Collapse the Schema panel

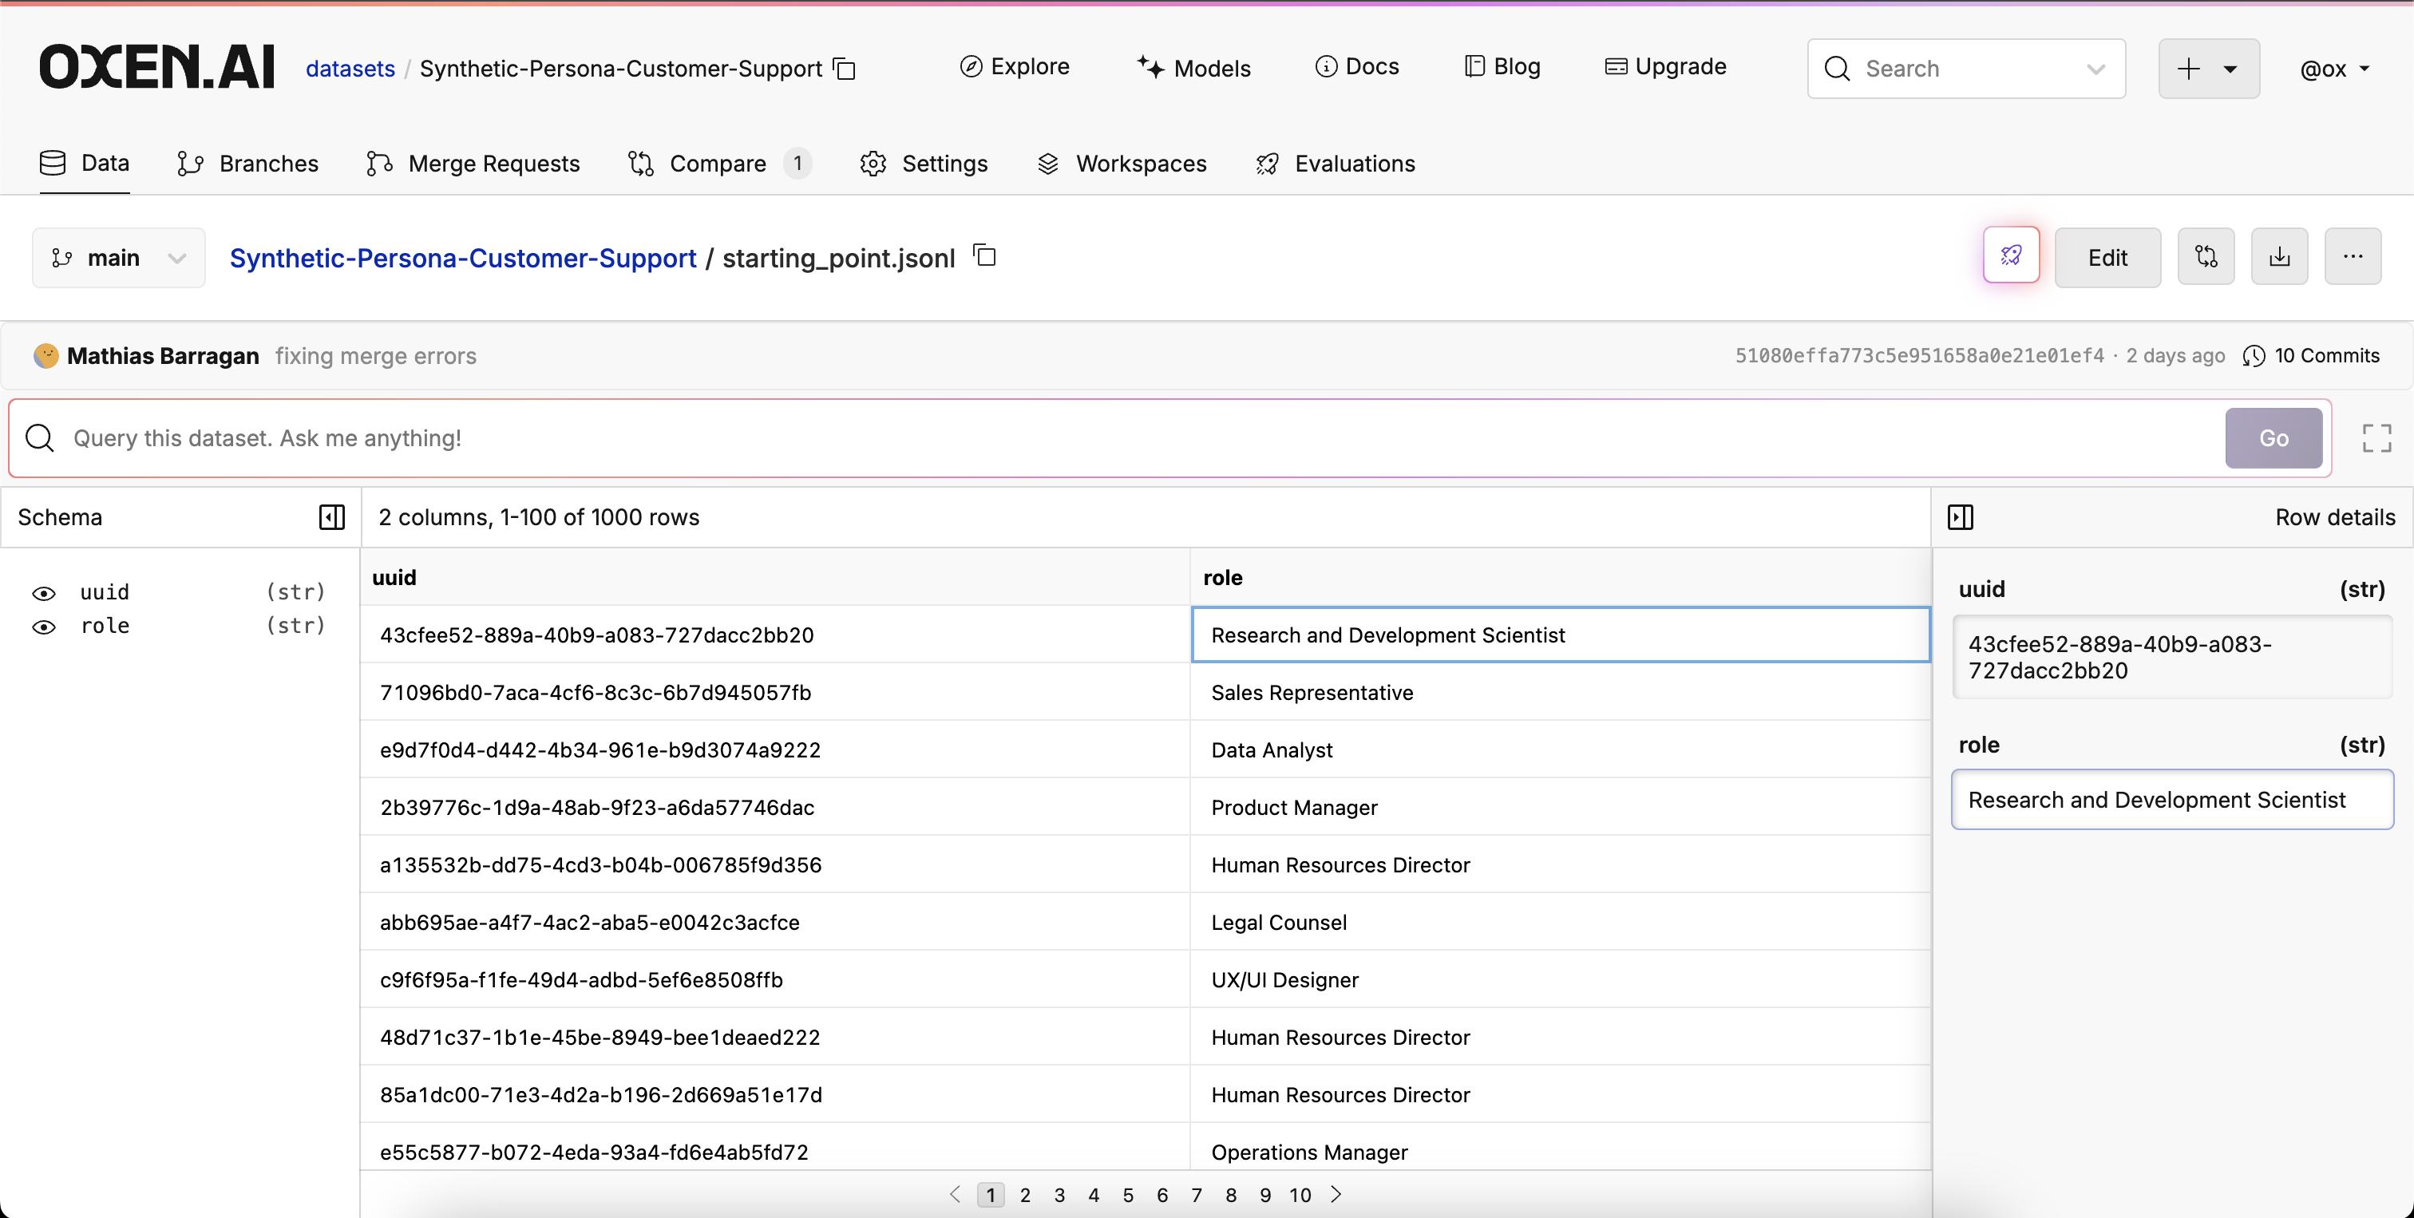click(332, 517)
